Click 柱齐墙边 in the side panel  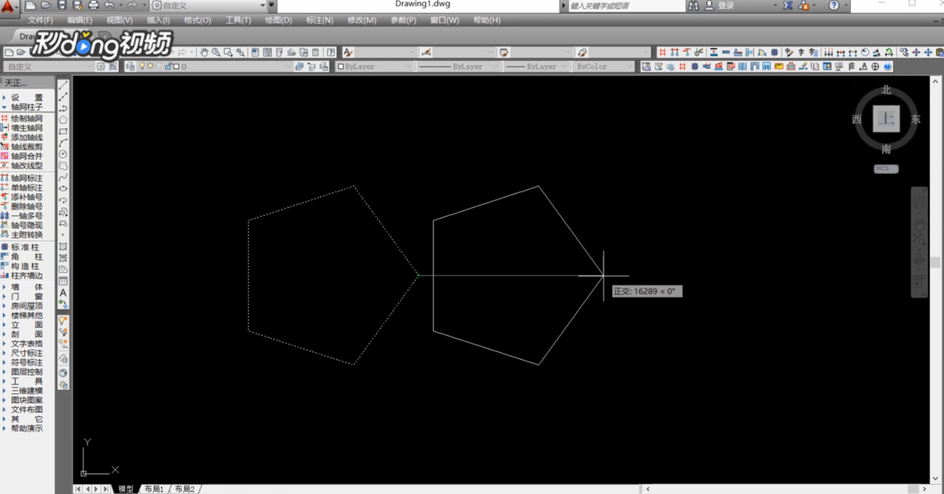click(x=27, y=275)
